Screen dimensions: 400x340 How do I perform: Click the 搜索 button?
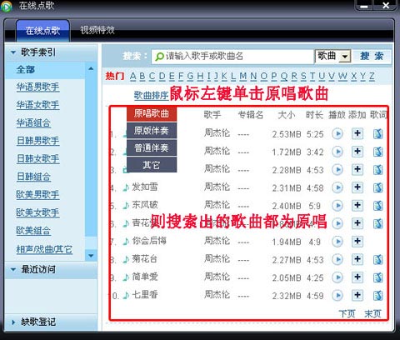click(x=372, y=56)
